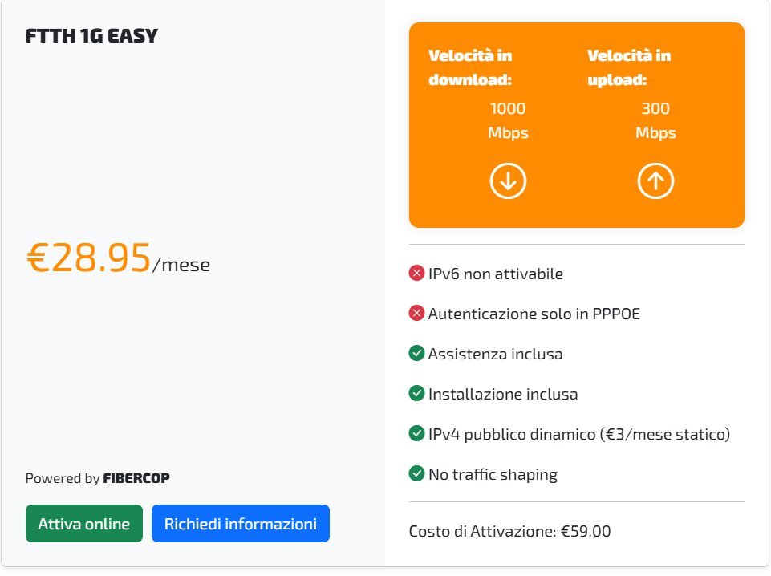The width and height of the screenshot is (771, 576).
Task: Click the upload arrow circle icon
Action: [655, 181]
